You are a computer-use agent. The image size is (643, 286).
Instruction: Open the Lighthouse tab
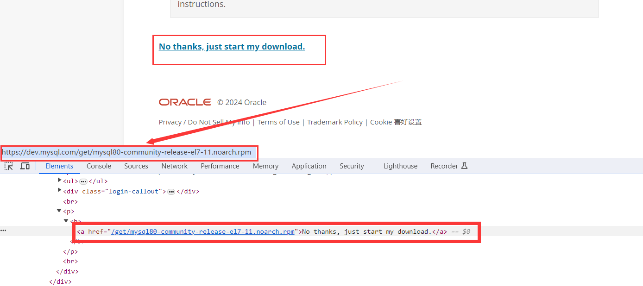(400, 166)
